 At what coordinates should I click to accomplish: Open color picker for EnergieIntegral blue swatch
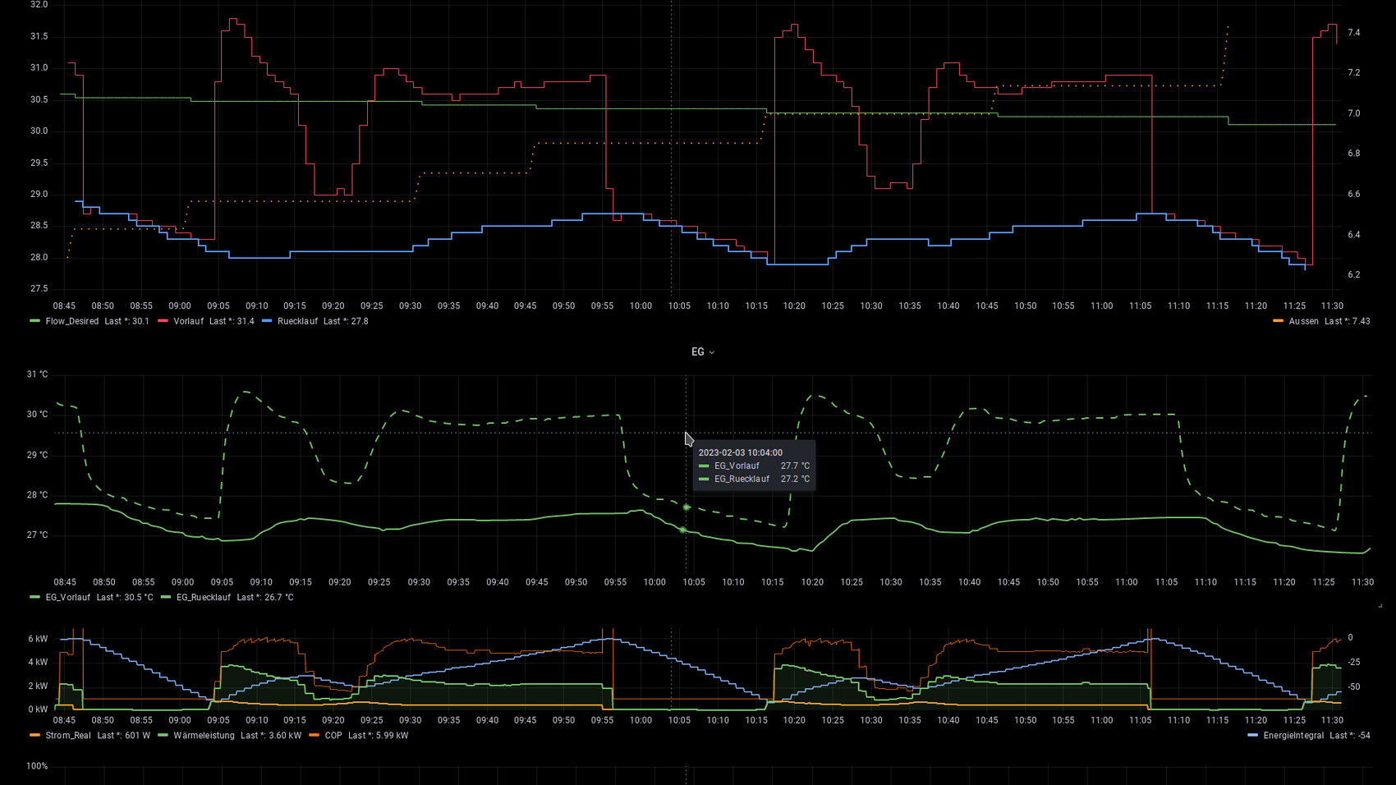tap(1252, 735)
